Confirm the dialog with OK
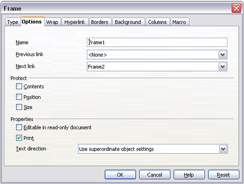 tap(121, 175)
